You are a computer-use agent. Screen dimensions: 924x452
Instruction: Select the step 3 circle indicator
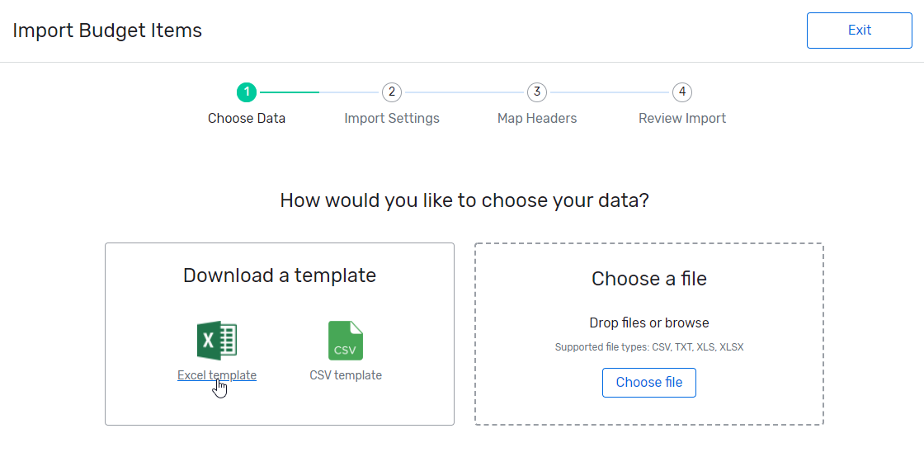pyautogui.click(x=537, y=92)
